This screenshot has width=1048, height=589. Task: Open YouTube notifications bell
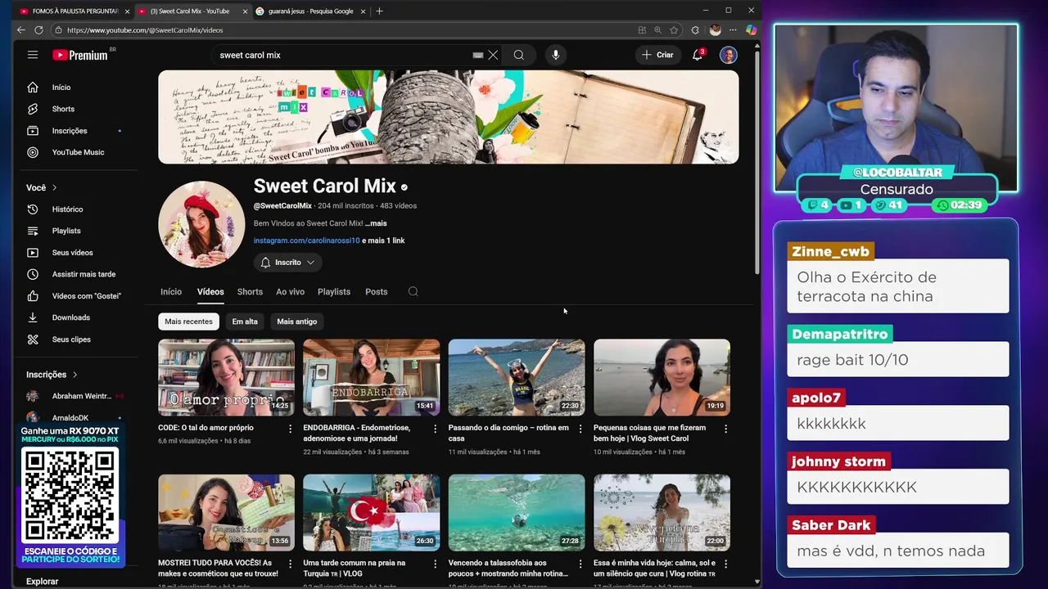click(x=698, y=55)
